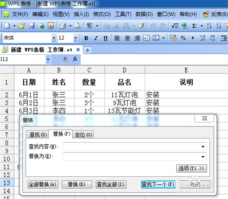Screen dimensions: 228x199
Task: Sort descending with the Z-A icon
Action: (x=219, y=26)
